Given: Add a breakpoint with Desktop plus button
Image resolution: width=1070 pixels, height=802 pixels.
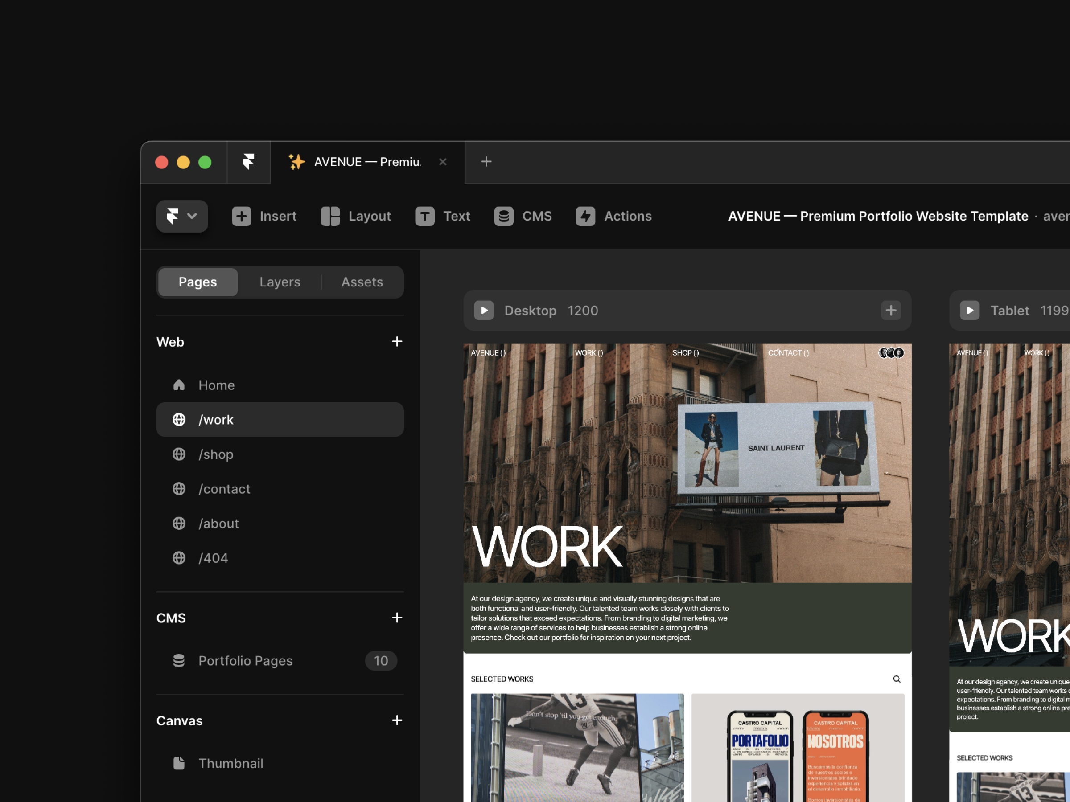Looking at the screenshot, I should click(x=890, y=311).
